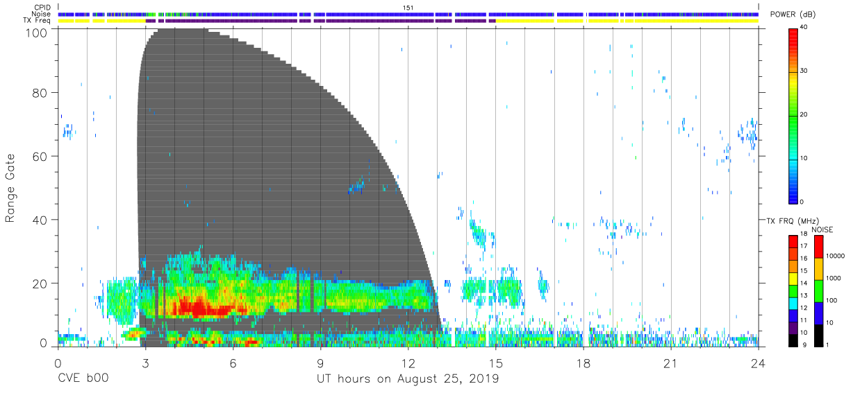Click the 'POWER (dB)' colorbar title

[x=793, y=15]
